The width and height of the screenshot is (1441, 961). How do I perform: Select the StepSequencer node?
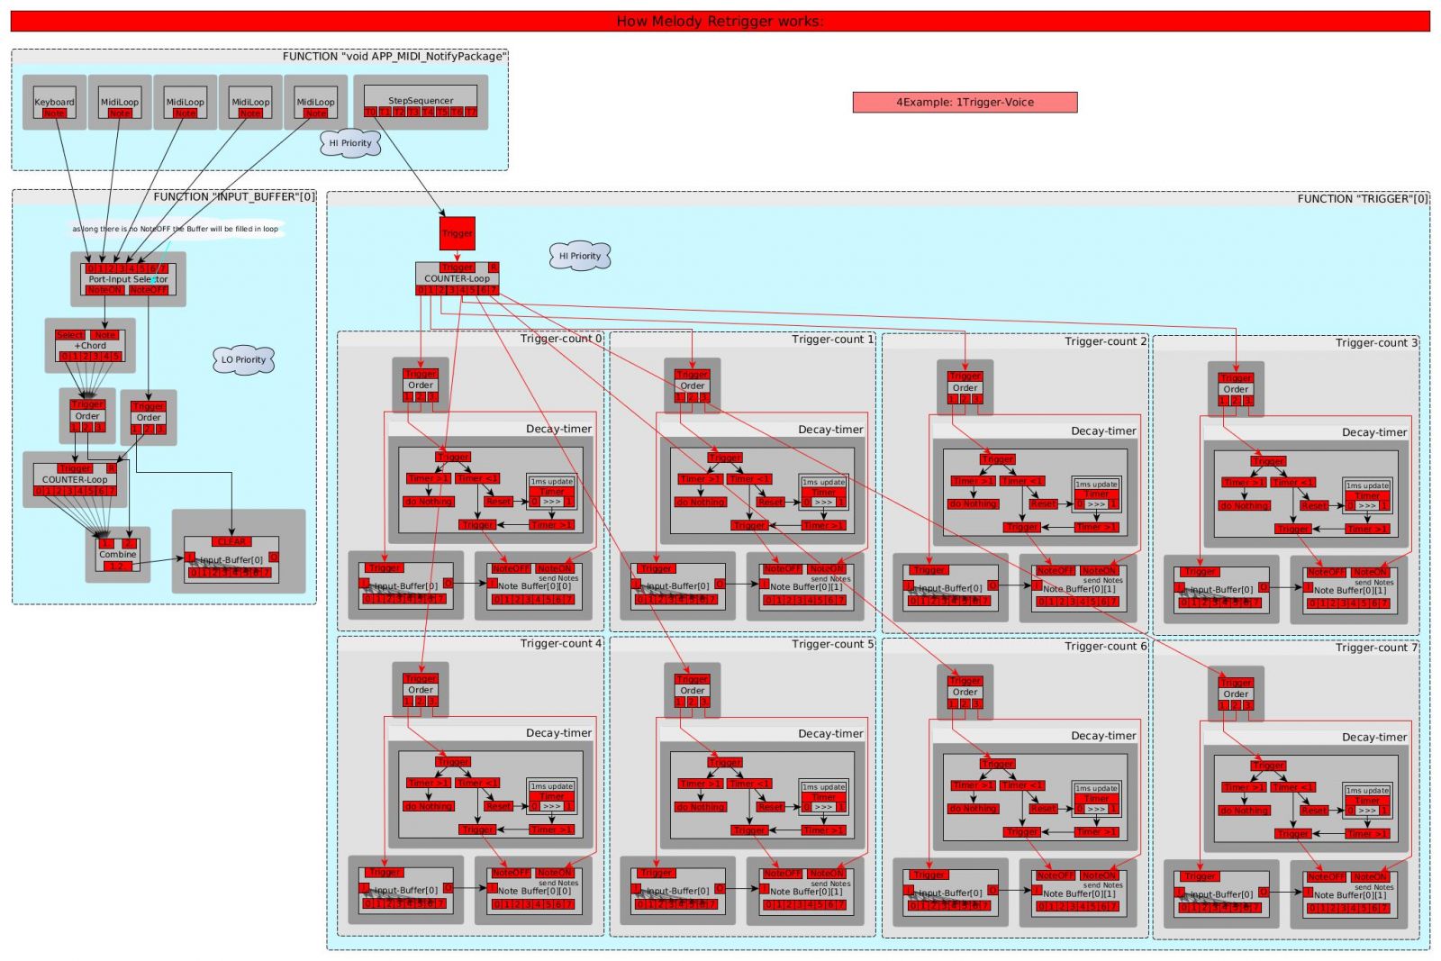pos(421,100)
